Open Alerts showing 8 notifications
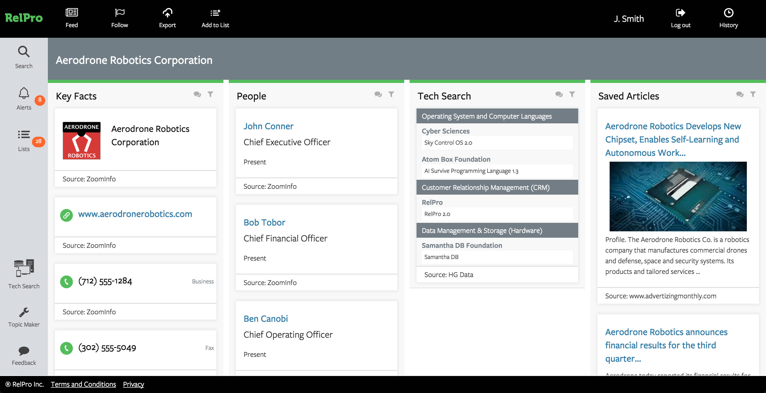Image resolution: width=766 pixels, height=393 pixels. pyautogui.click(x=24, y=98)
